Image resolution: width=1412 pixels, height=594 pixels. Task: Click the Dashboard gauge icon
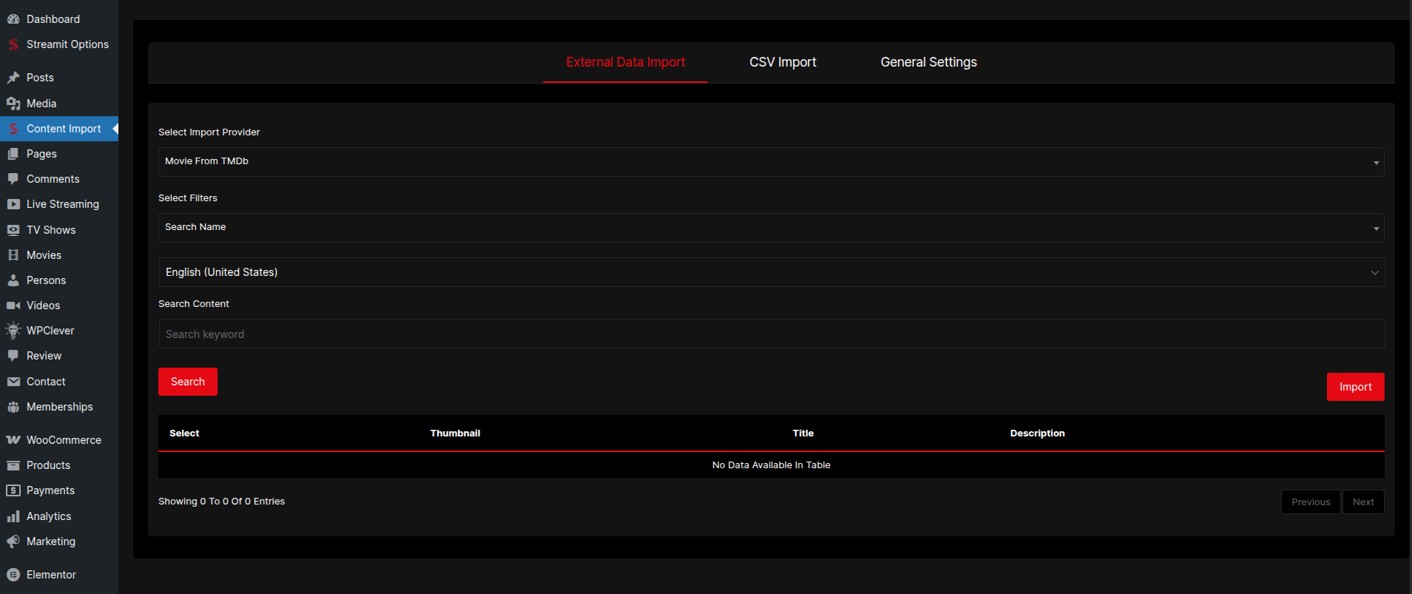13,19
